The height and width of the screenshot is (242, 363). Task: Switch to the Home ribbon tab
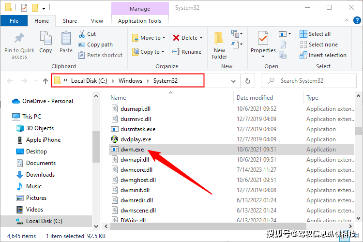42,21
